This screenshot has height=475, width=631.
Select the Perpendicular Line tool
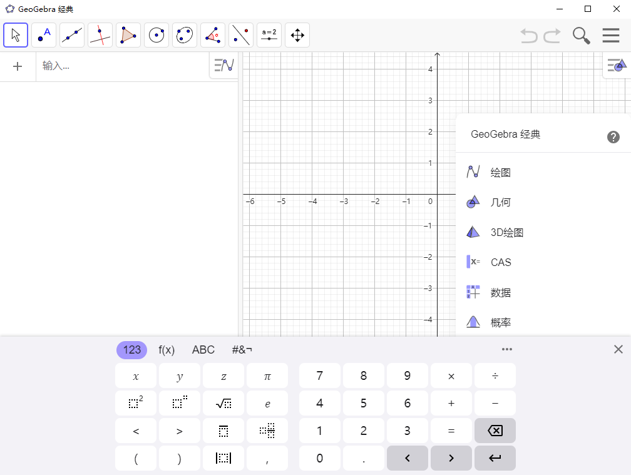coord(100,35)
